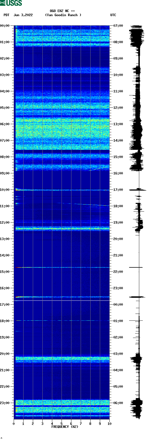
Task: Click the 10 Hz frequency axis tick label
Action: click(x=109, y=424)
